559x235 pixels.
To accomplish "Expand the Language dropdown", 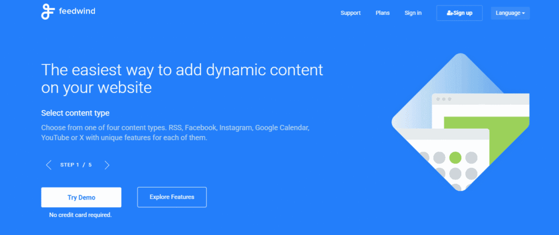I will tap(510, 13).
